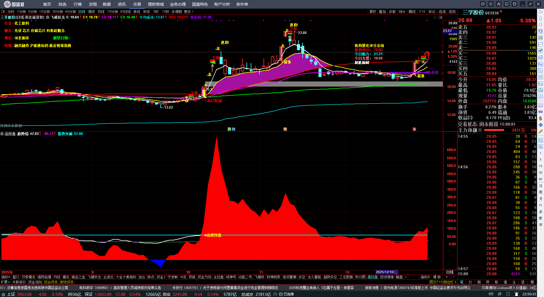
Task: Open the 理财商城 menu
Action: coord(156,4)
